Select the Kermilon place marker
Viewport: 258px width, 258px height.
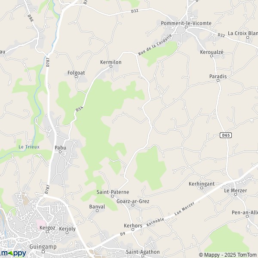(x=111, y=66)
